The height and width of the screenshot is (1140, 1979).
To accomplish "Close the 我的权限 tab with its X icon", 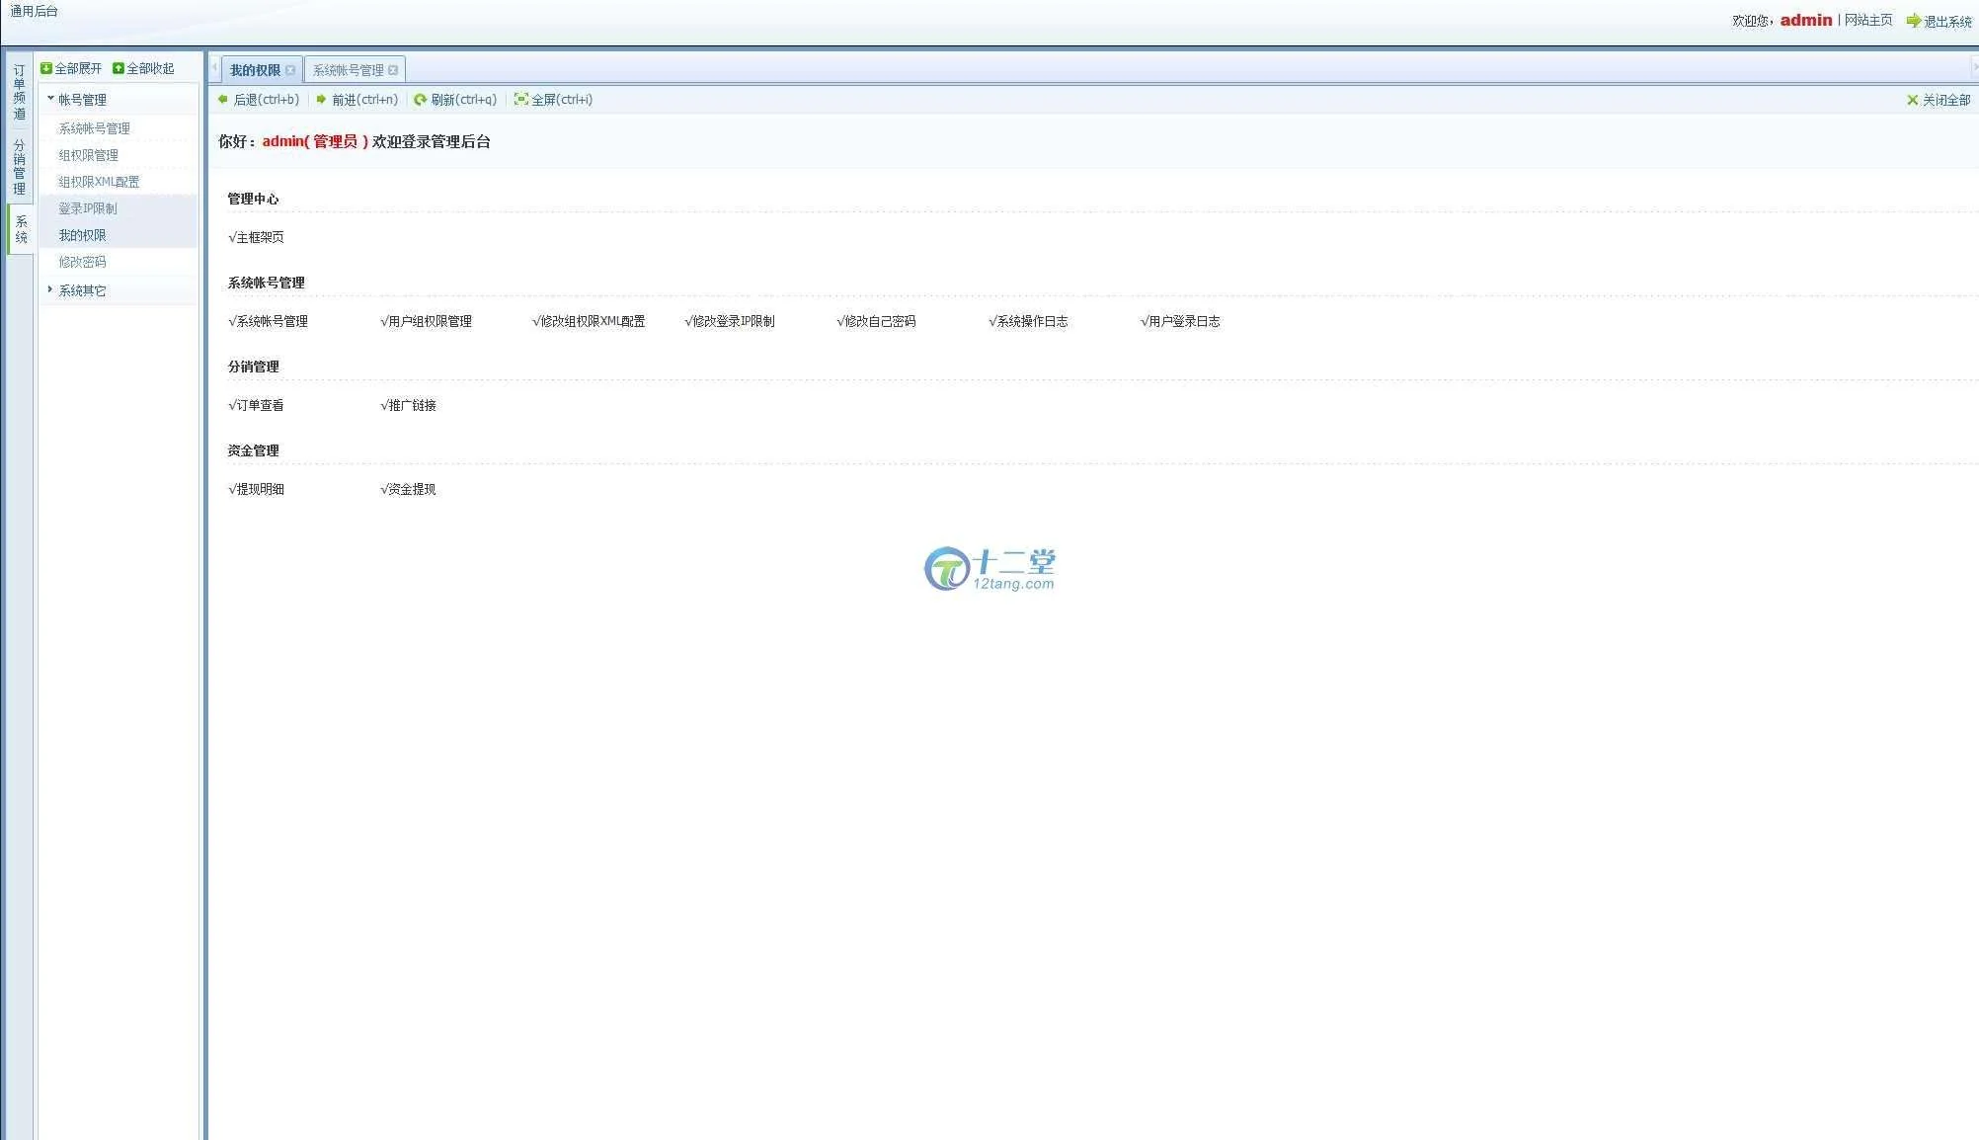I will pos(290,70).
